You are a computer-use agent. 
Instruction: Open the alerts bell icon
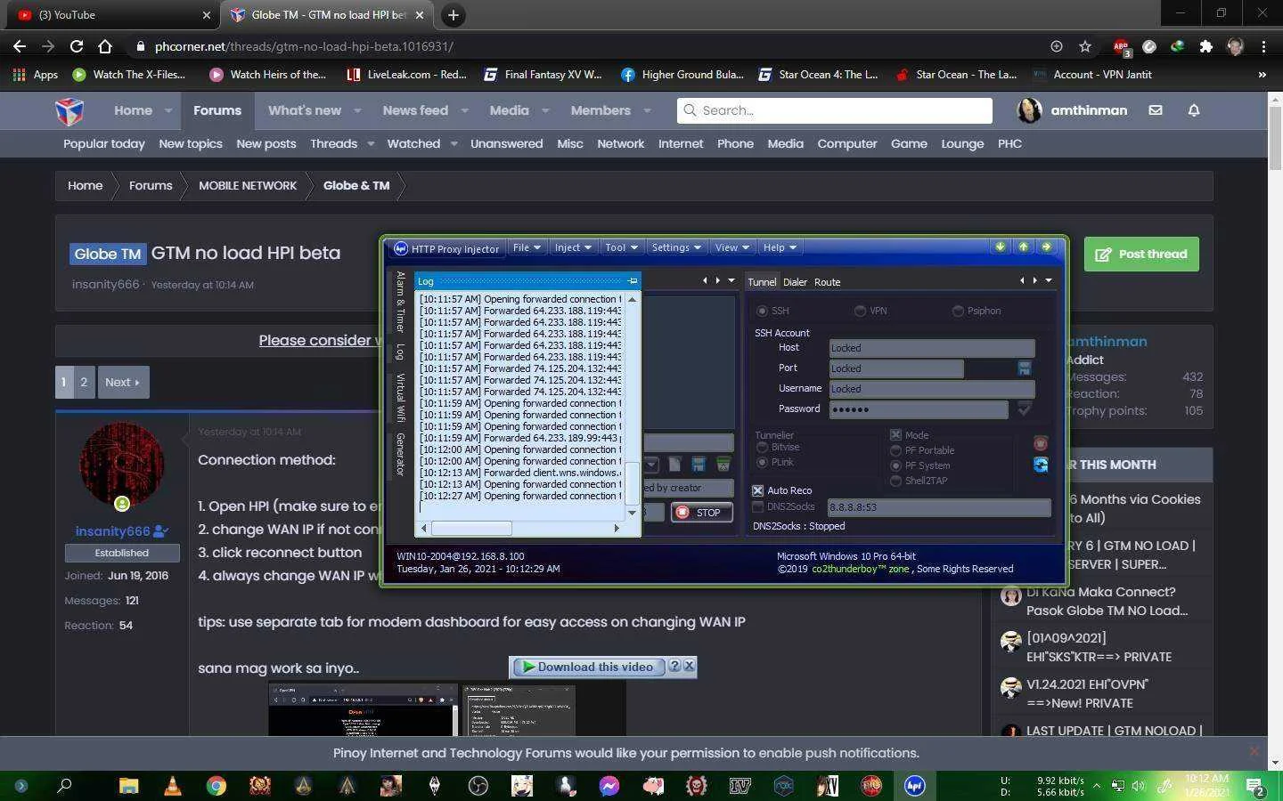pyautogui.click(x=1194, y=110)
